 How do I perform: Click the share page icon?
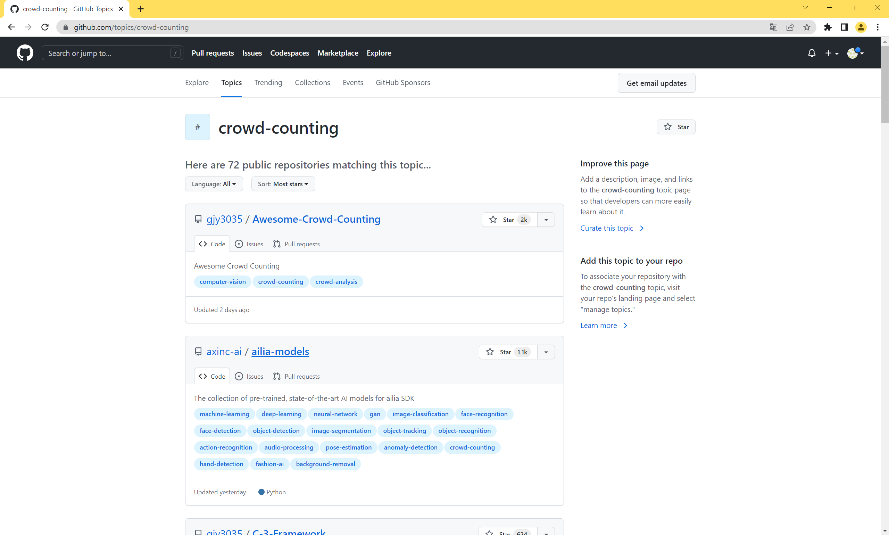(x=790, y=27)
